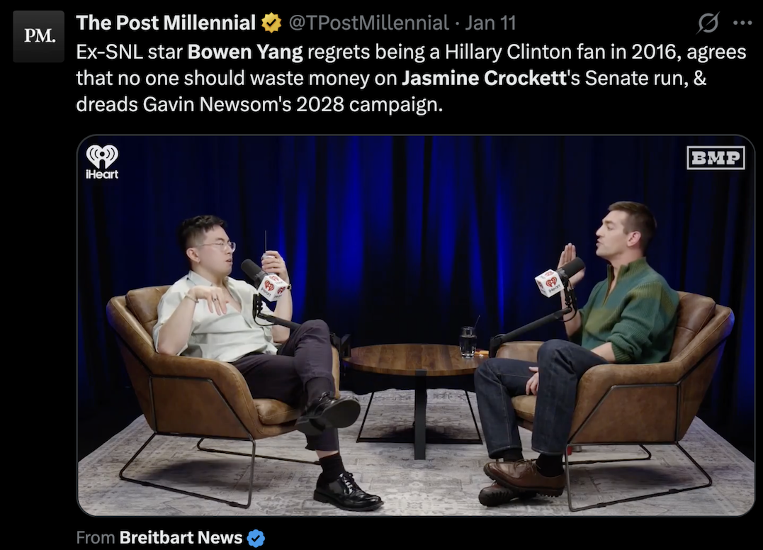Viewport: 763px width, 550px height.
Task: Click left iHeart microphone cube in video
Action: [x=271, y=287]
